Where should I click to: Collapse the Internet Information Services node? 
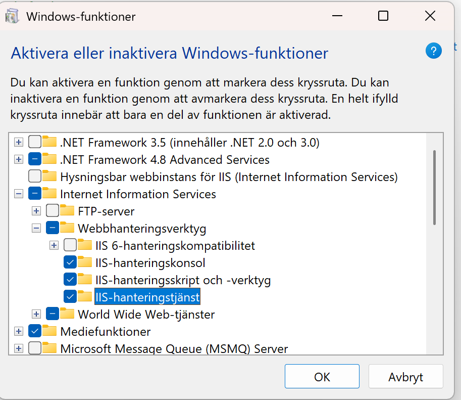(18, 194)
